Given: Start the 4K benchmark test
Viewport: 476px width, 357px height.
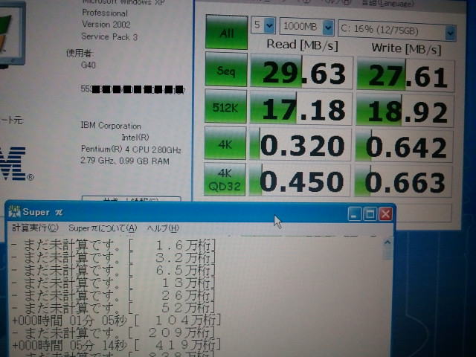Looking at the screenshot, I should 225,144.
